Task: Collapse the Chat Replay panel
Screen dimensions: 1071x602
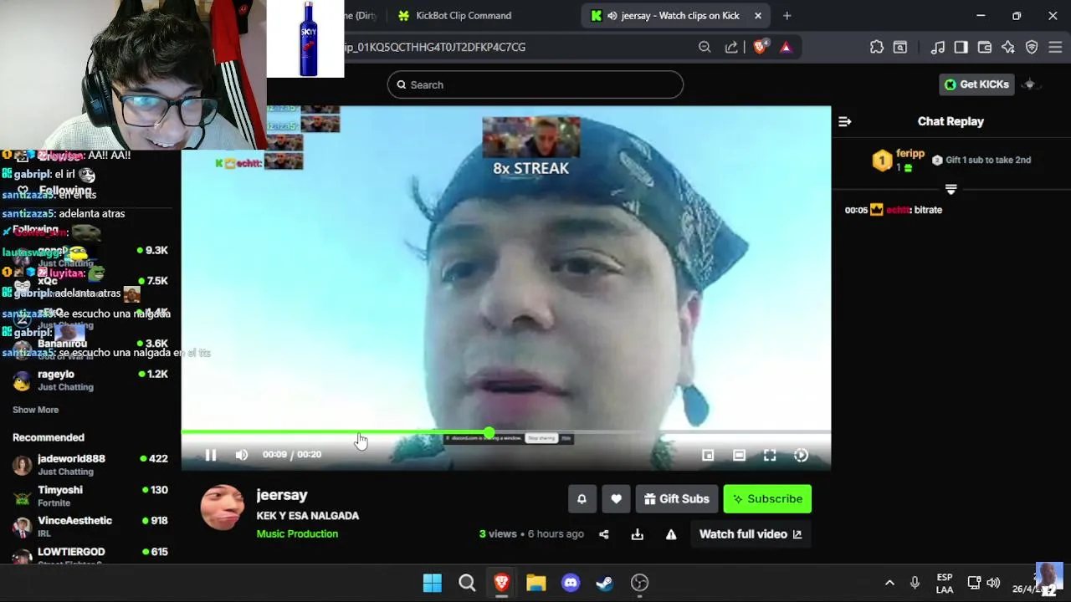Action: (x=845, y=121)
